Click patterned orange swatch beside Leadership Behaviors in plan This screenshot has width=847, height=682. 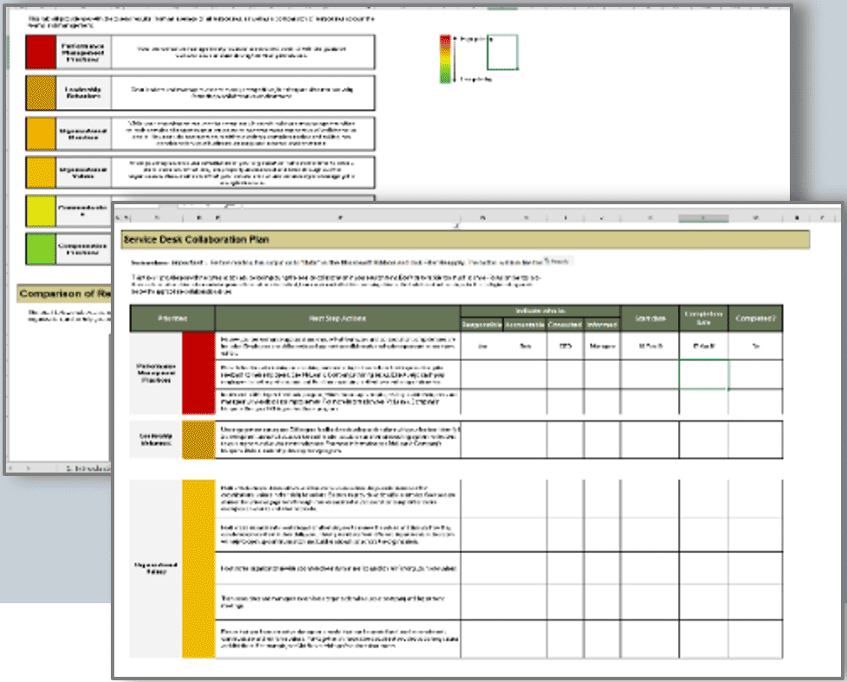(198, 440)
